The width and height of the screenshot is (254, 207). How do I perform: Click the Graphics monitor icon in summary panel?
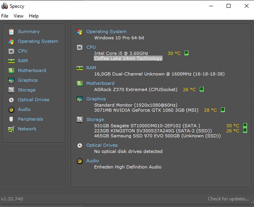pyautogui.click(x=80, y=99)
